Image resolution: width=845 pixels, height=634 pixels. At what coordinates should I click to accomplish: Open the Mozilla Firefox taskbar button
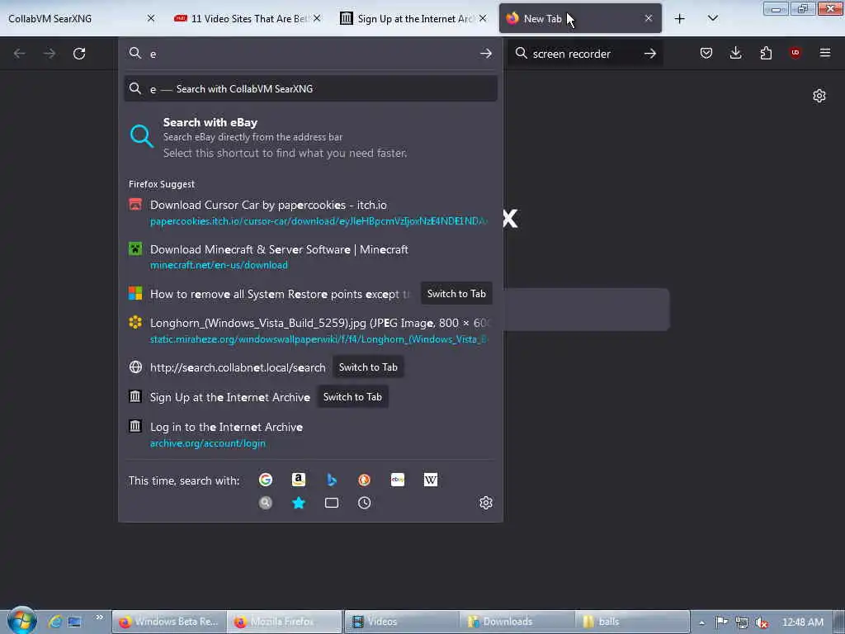tap(285, 622)
